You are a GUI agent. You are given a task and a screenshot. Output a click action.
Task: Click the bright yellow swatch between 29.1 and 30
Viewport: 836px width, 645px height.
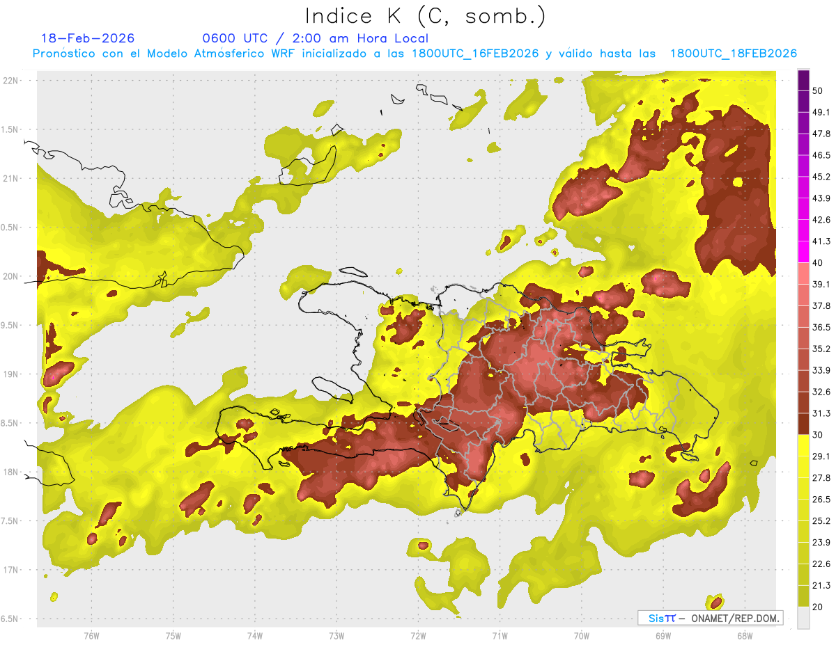(803, 446)
